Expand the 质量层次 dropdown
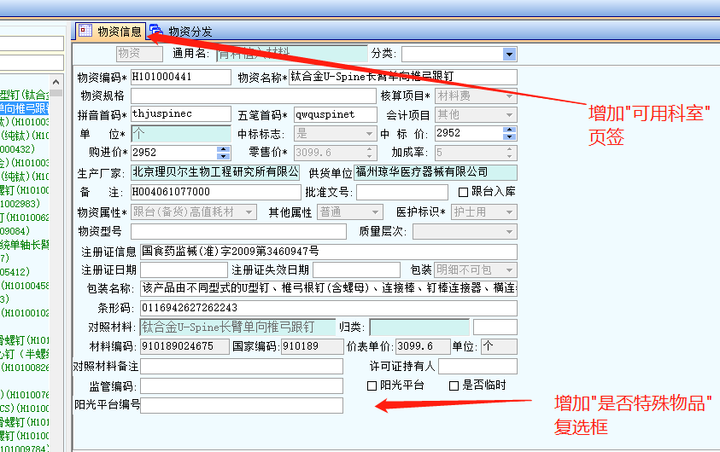This screenshot has height=452, width=720. [509, 232]
